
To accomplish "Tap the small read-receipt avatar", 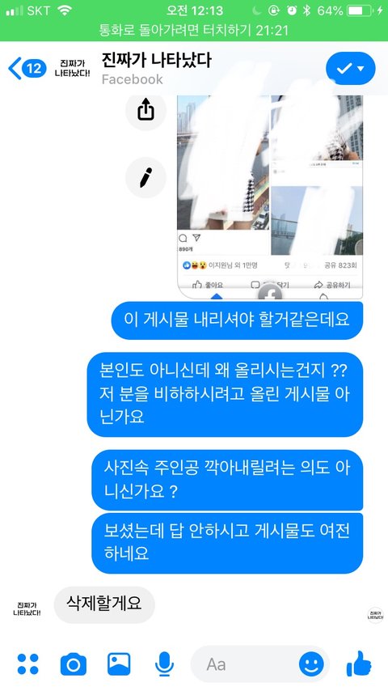I will tap(375, 615).
